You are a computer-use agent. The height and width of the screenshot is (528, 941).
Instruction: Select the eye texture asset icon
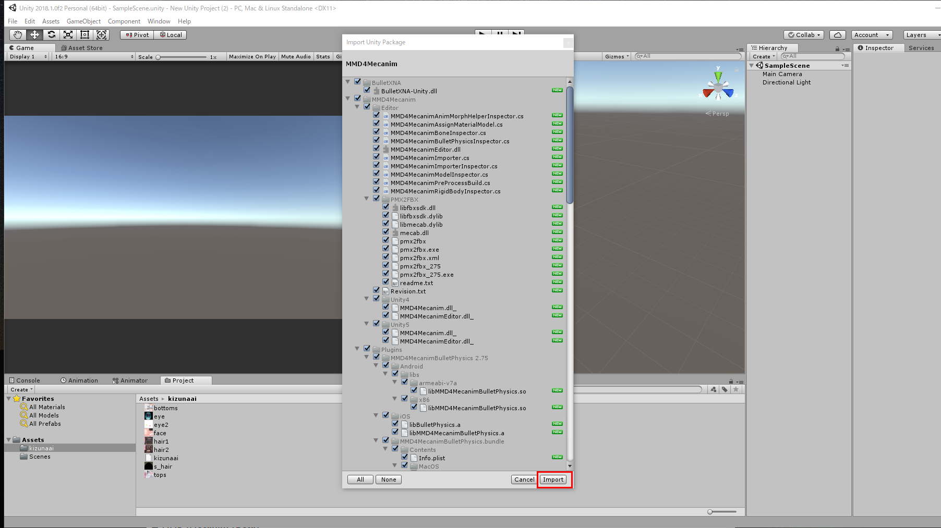pyautogui.click(x=149, y=416)
